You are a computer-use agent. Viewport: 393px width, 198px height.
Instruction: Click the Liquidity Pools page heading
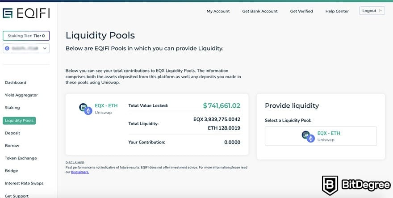[100, 35]
